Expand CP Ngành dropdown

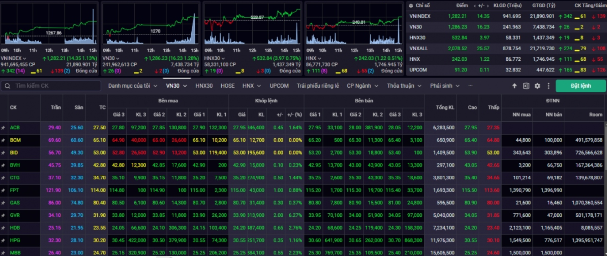(x=376, y=86)
